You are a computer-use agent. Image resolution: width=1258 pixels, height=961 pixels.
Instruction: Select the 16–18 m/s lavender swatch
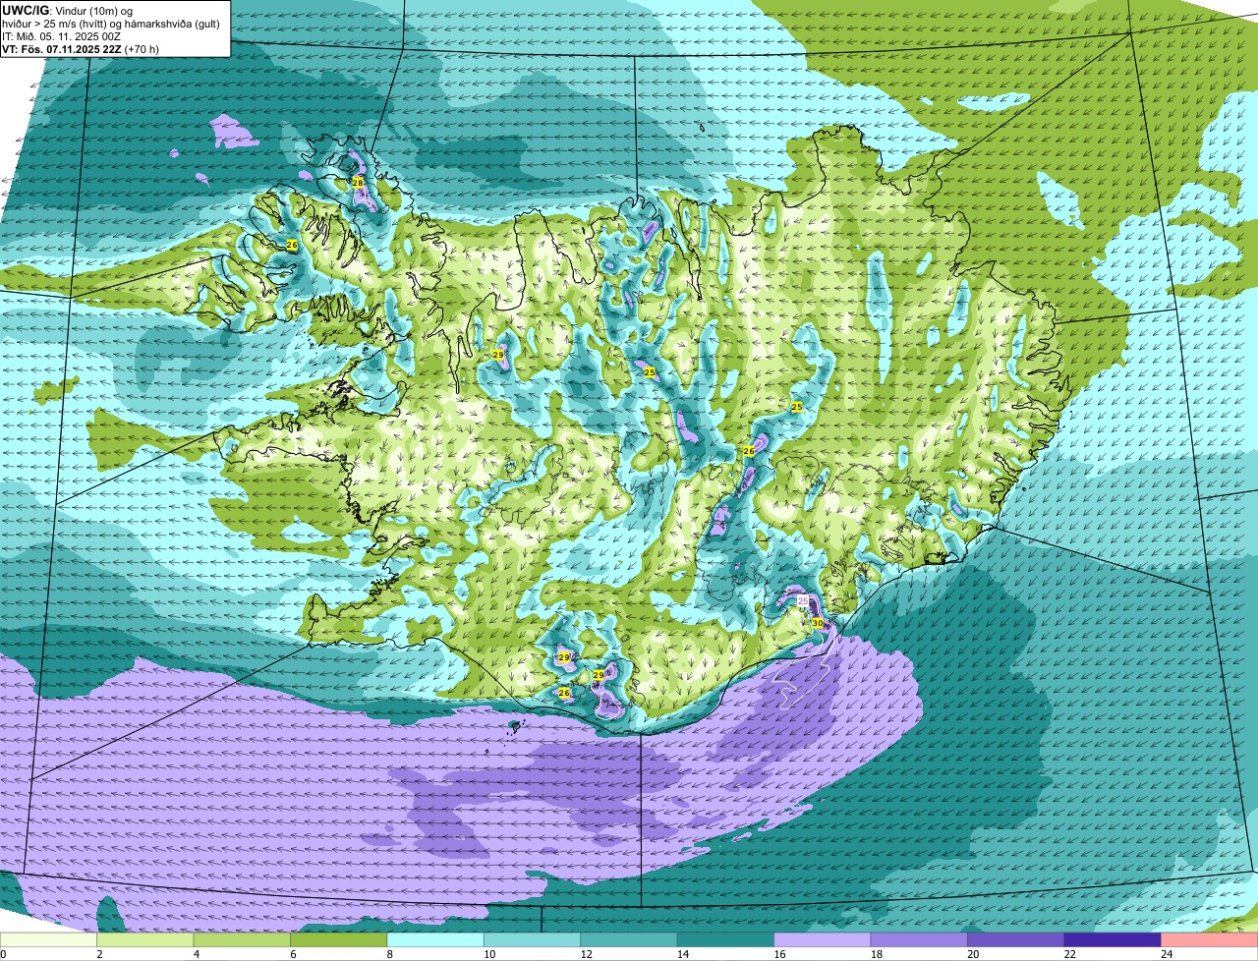(x=823, y=939)
